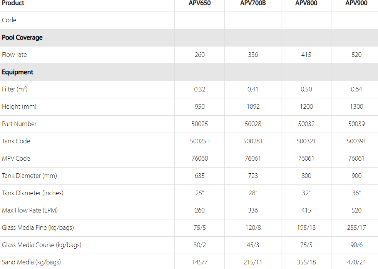Viewport: 378px width, 269px height.
Task: Click the Max Flow Rate (LPM) label
Action: [30, 210]
